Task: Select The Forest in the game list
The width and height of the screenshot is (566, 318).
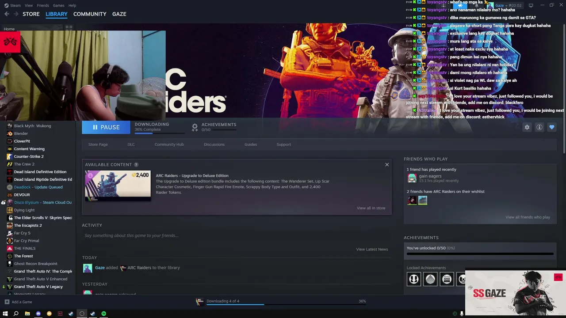Action: click(x=23, y=256)
